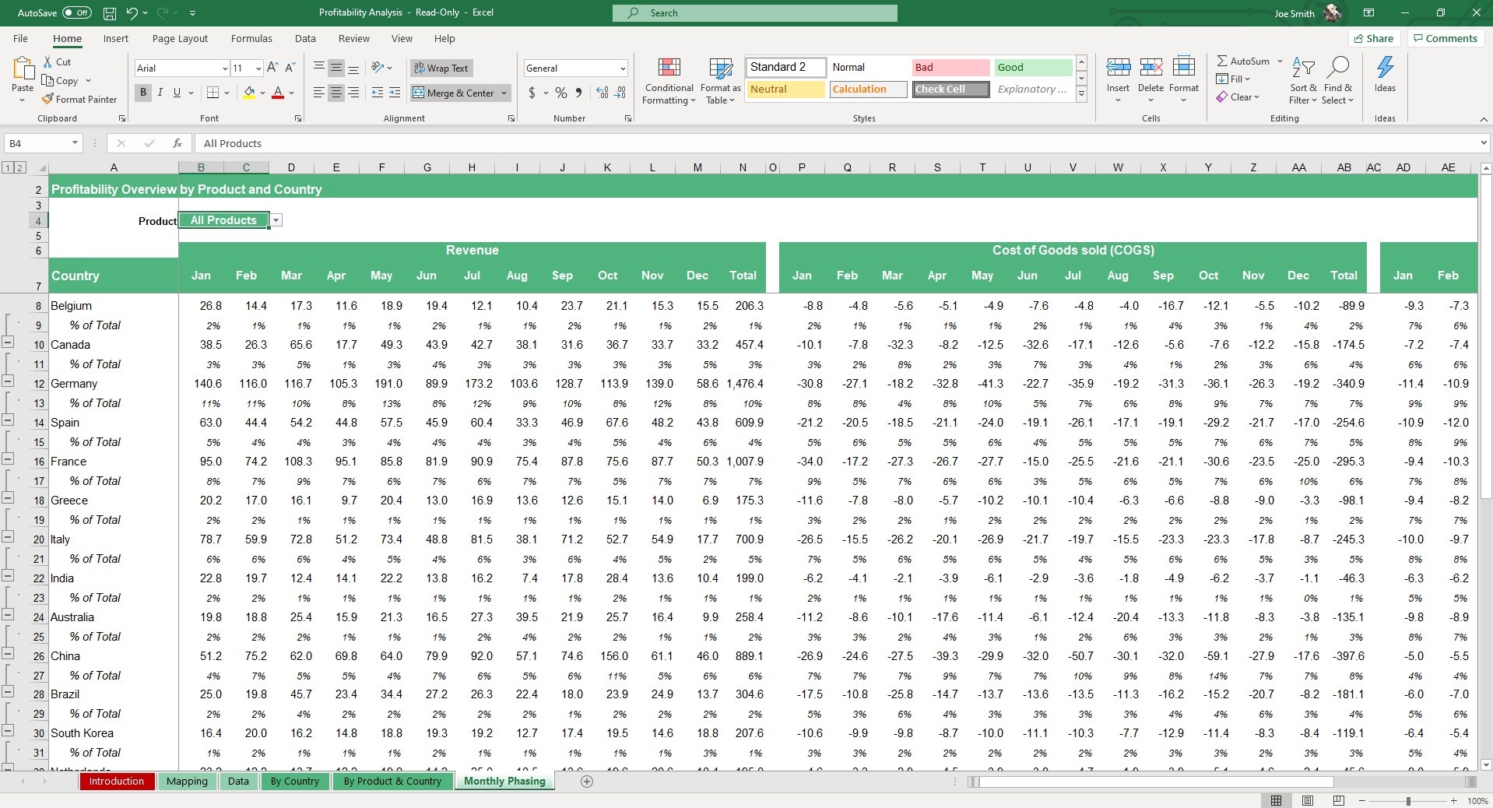The height and width of the screenshot is (808, 1493).
Task: Open Format as Table gallery
Action: coord(720,81)
